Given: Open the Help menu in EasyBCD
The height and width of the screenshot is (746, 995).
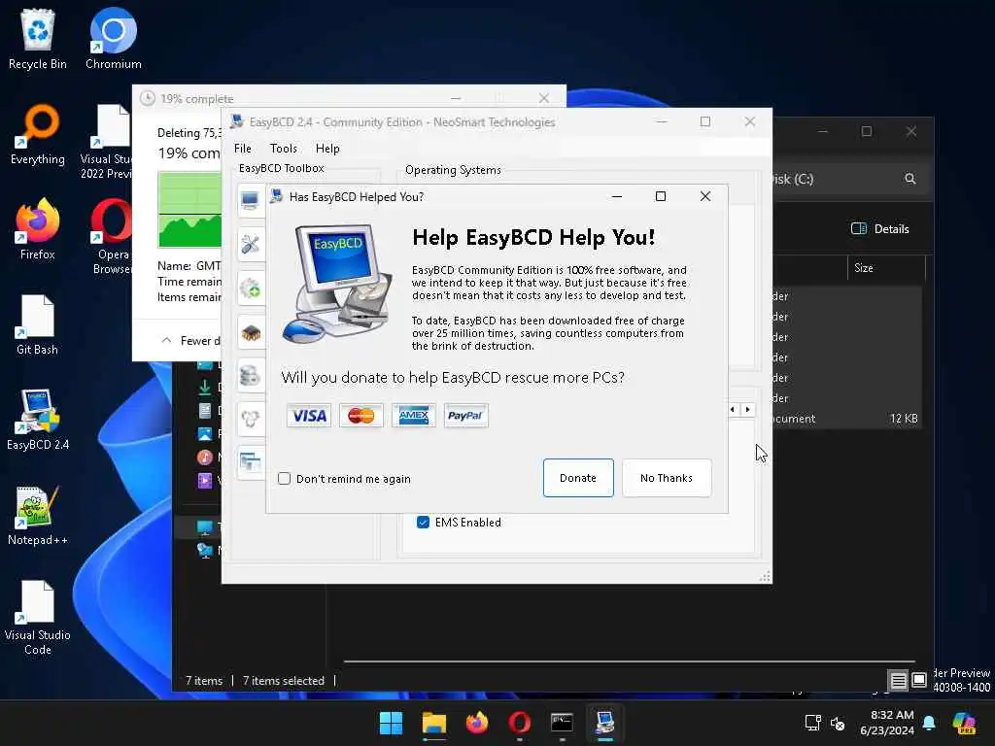Looking at the screenshot, I should (x=327, y=149).
